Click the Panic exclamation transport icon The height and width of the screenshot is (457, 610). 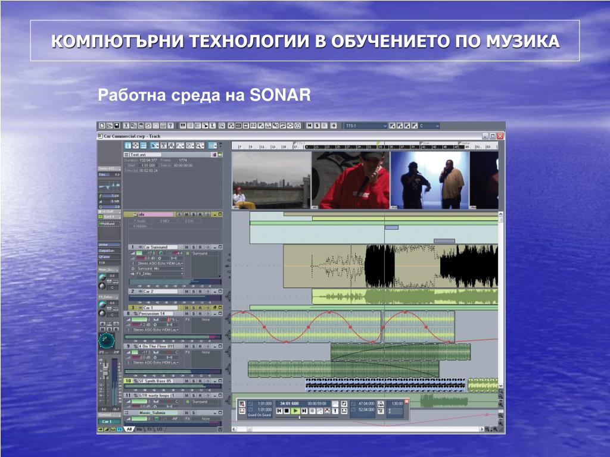335,411
